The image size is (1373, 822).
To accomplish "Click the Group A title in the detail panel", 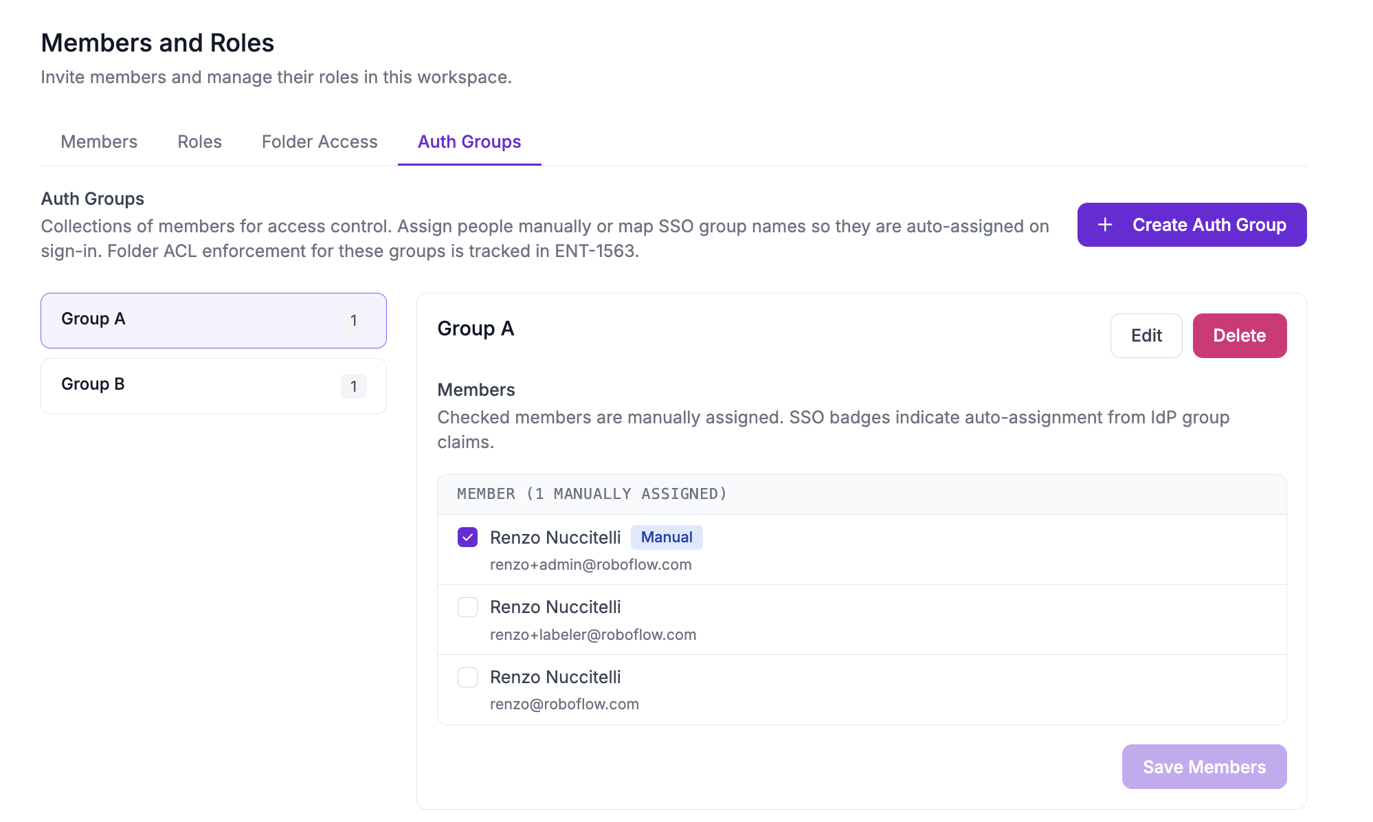I will (476, 329).
